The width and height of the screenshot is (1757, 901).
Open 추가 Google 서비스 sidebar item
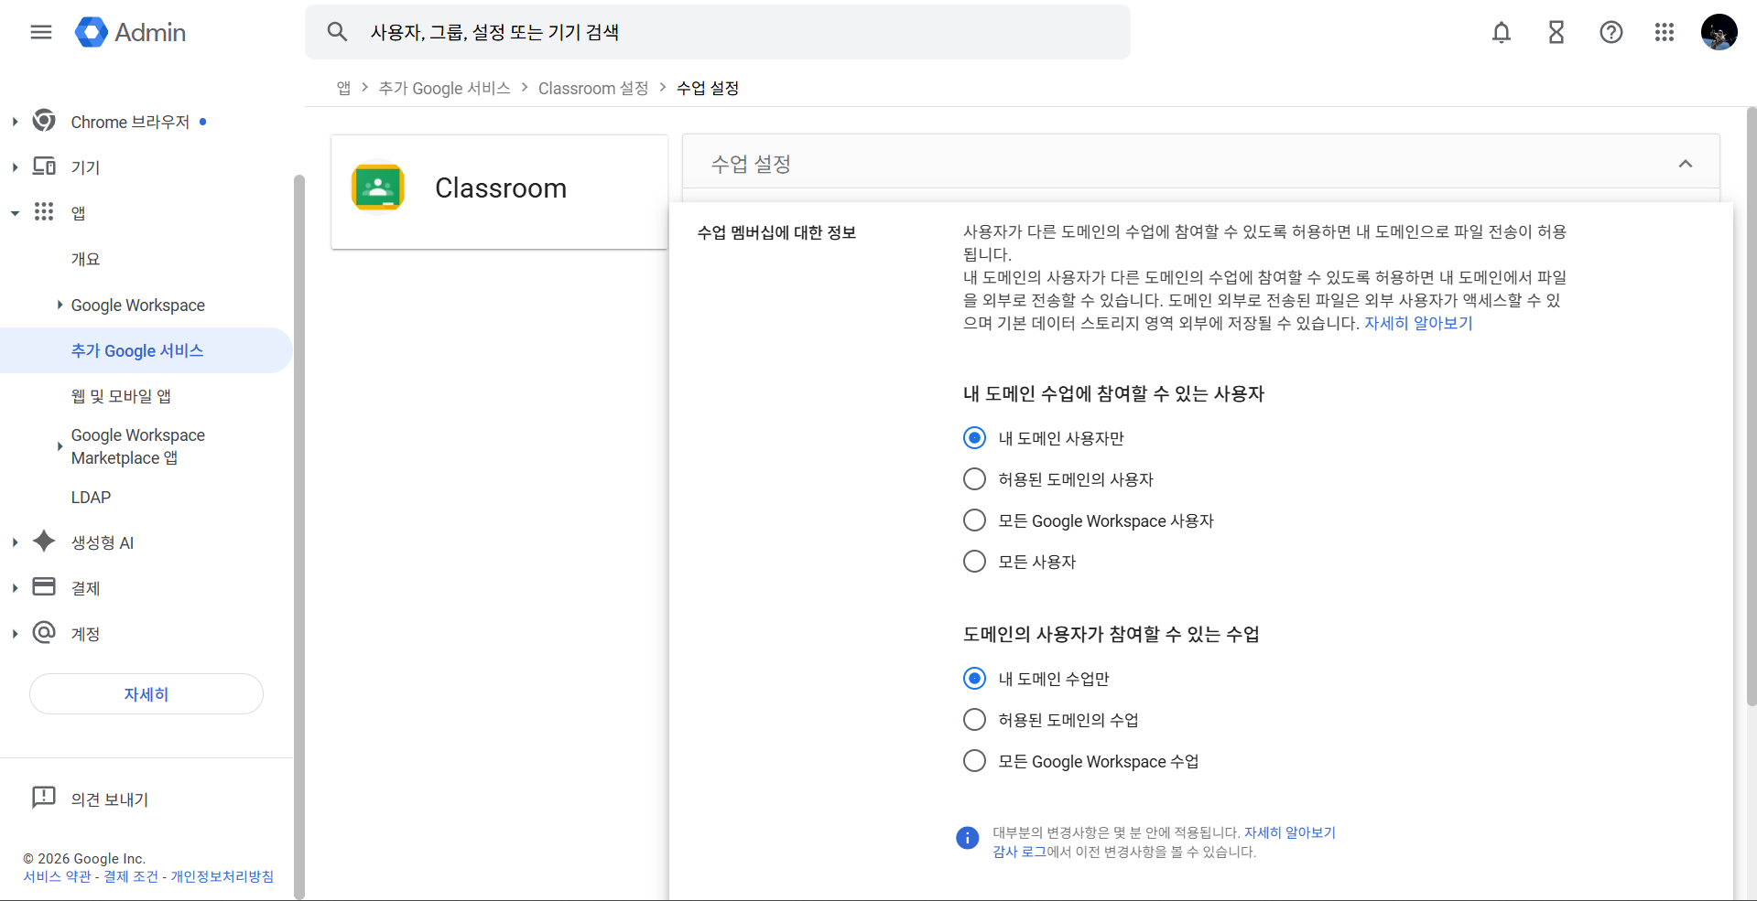(146, 350)
